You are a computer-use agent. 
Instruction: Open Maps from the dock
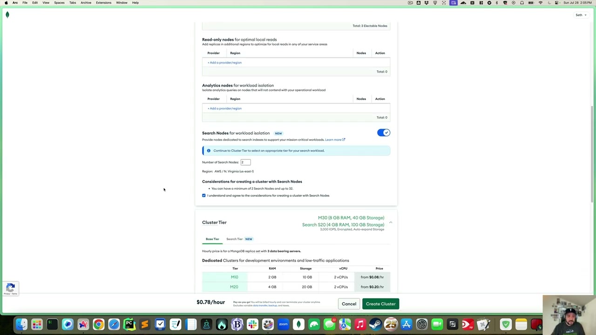coord(345,324)
